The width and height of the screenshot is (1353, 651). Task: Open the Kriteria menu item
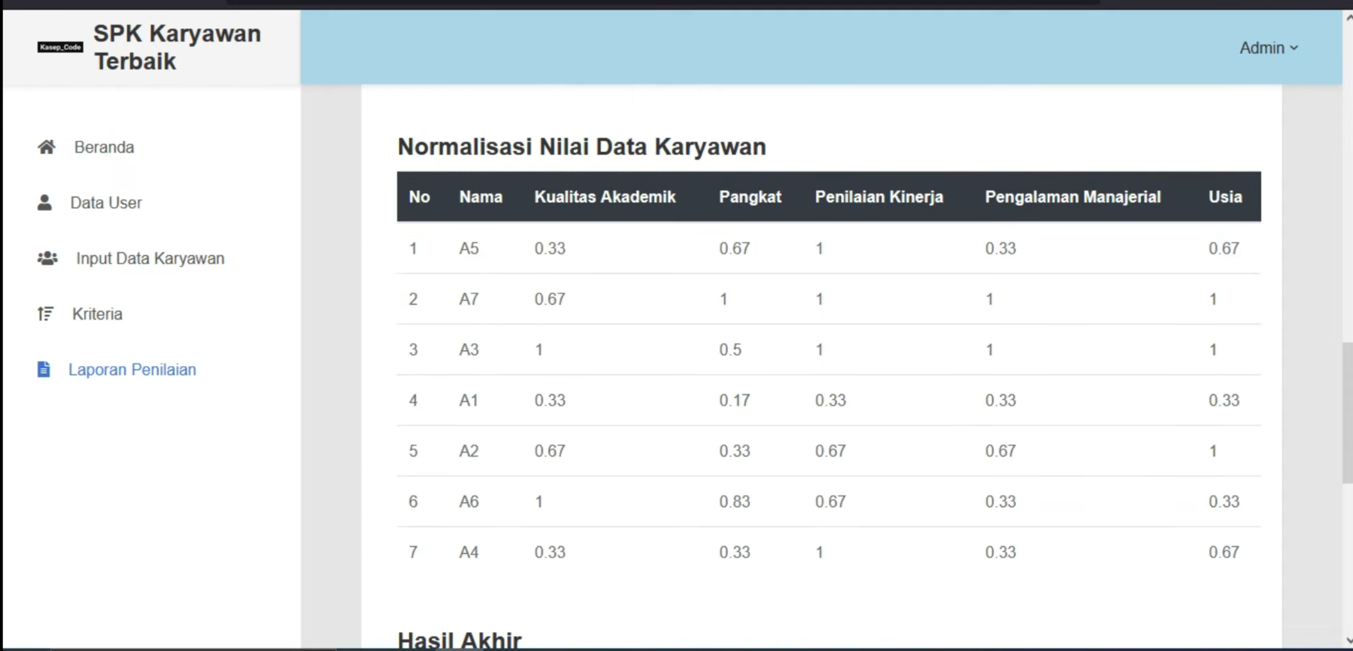(x=97, y=314)
